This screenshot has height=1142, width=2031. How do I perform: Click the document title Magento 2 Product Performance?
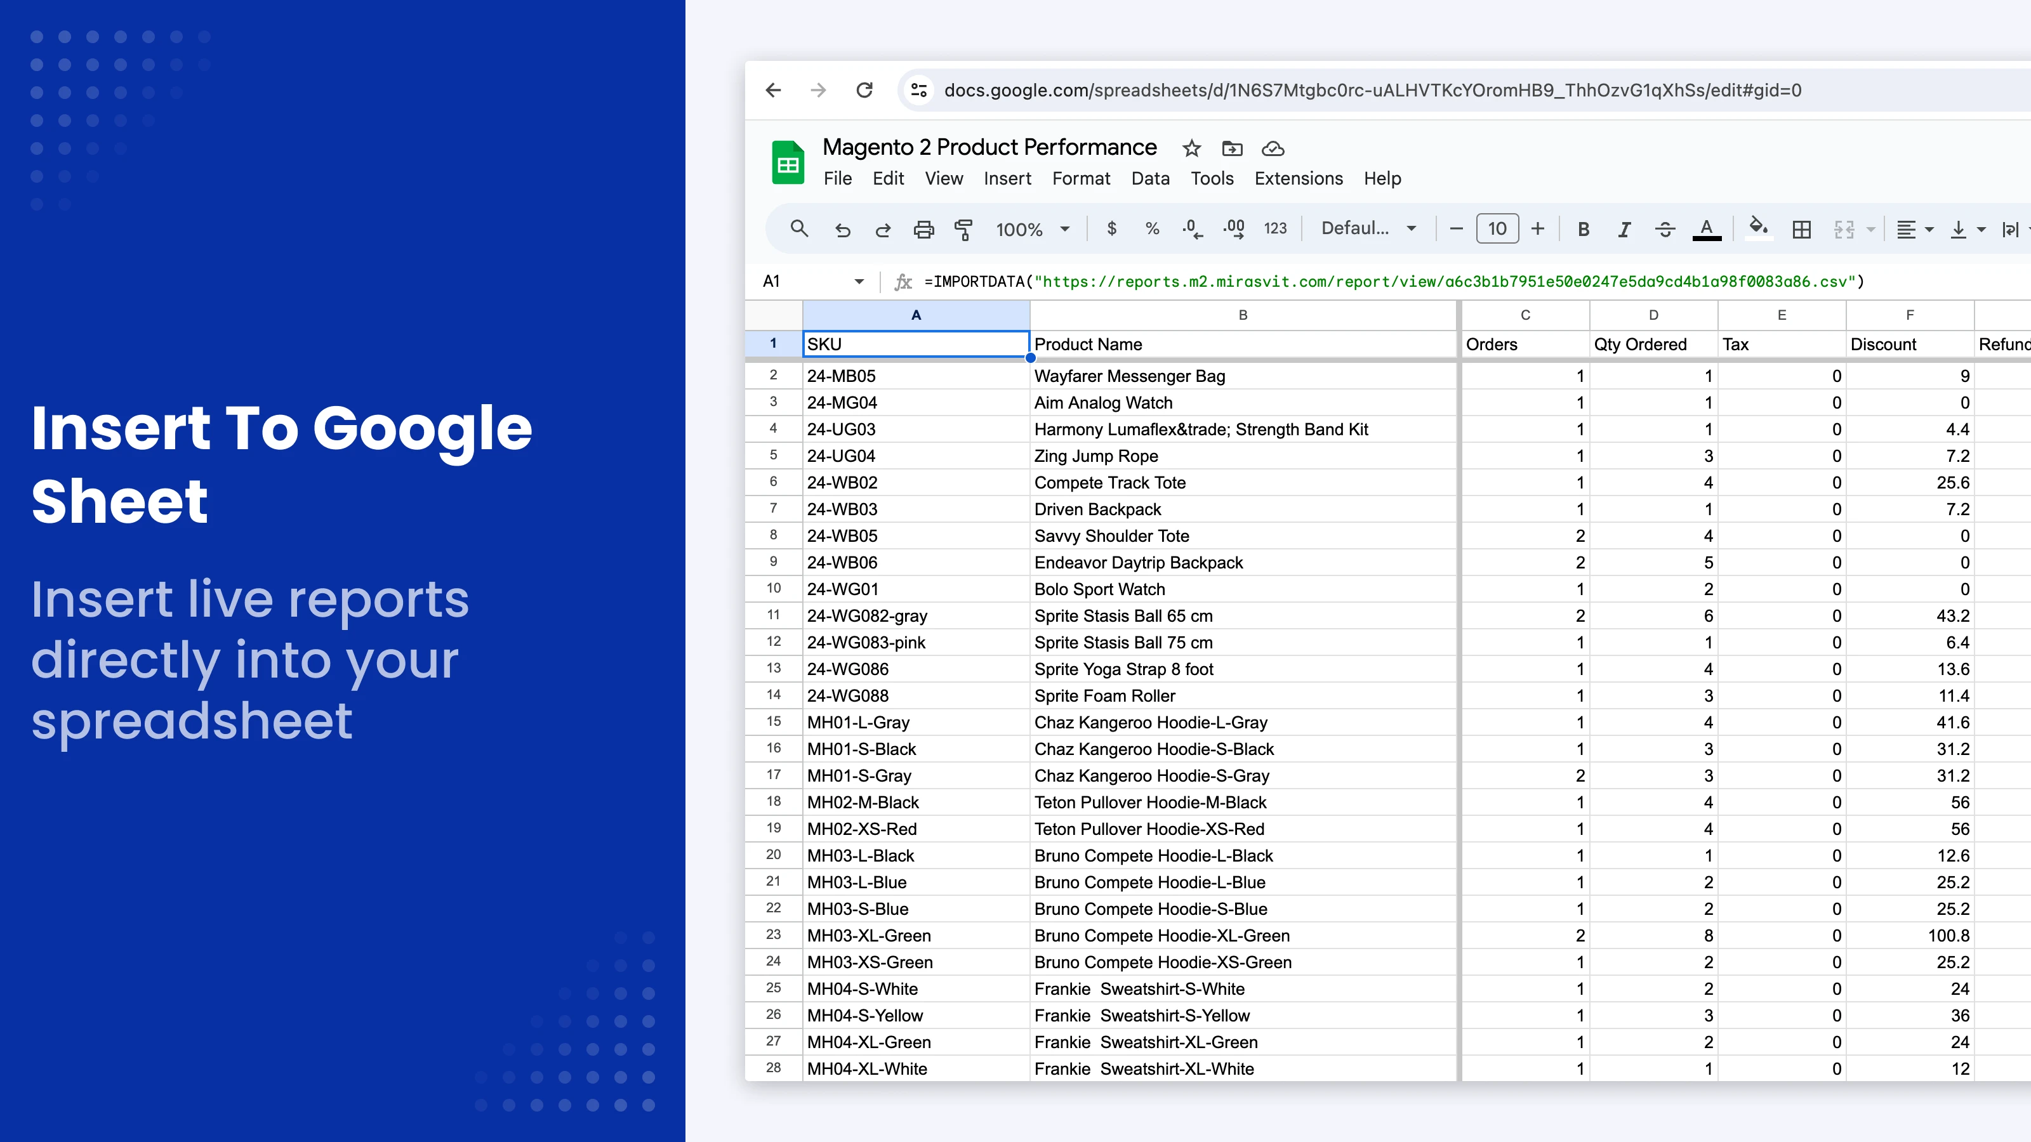[989, 147]
